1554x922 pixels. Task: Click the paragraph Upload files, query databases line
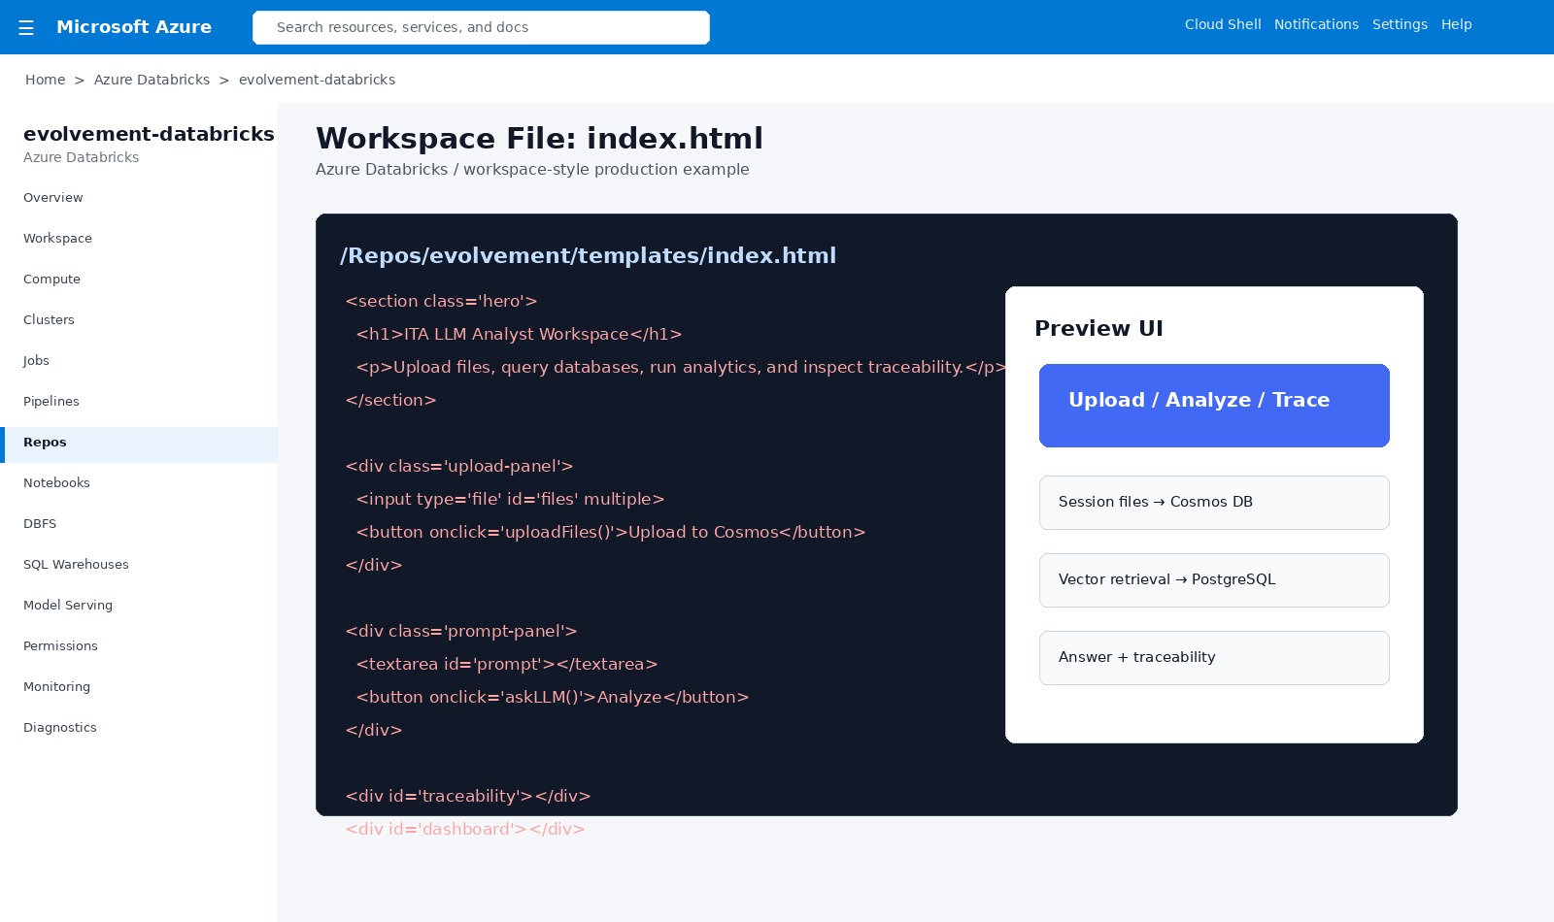tap(681, 368)
